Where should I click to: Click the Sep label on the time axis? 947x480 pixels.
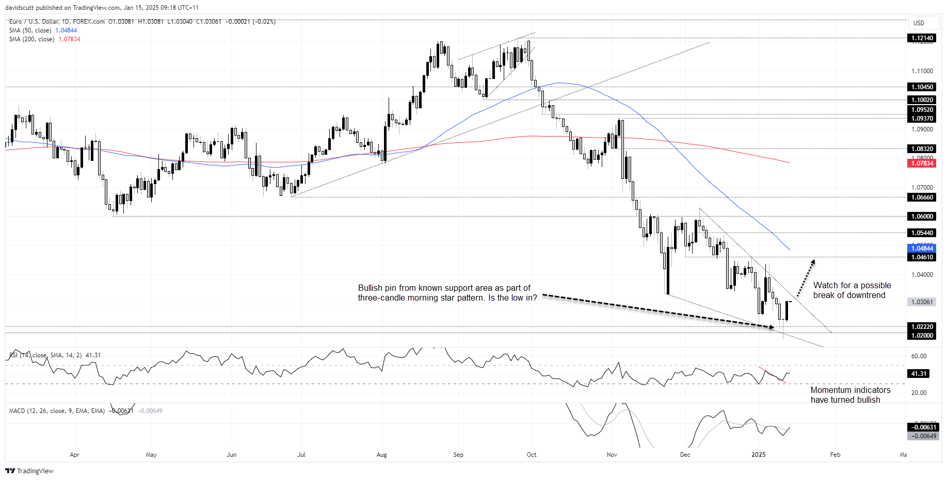coord(458,455)
